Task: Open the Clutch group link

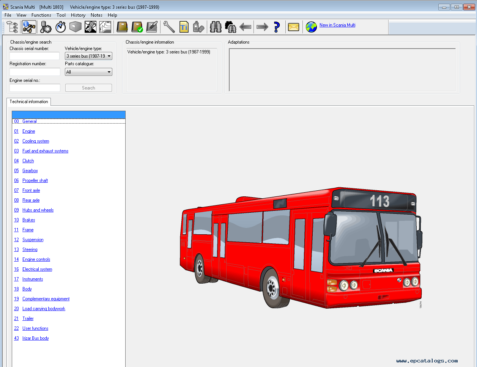Action: click(28, 161)
